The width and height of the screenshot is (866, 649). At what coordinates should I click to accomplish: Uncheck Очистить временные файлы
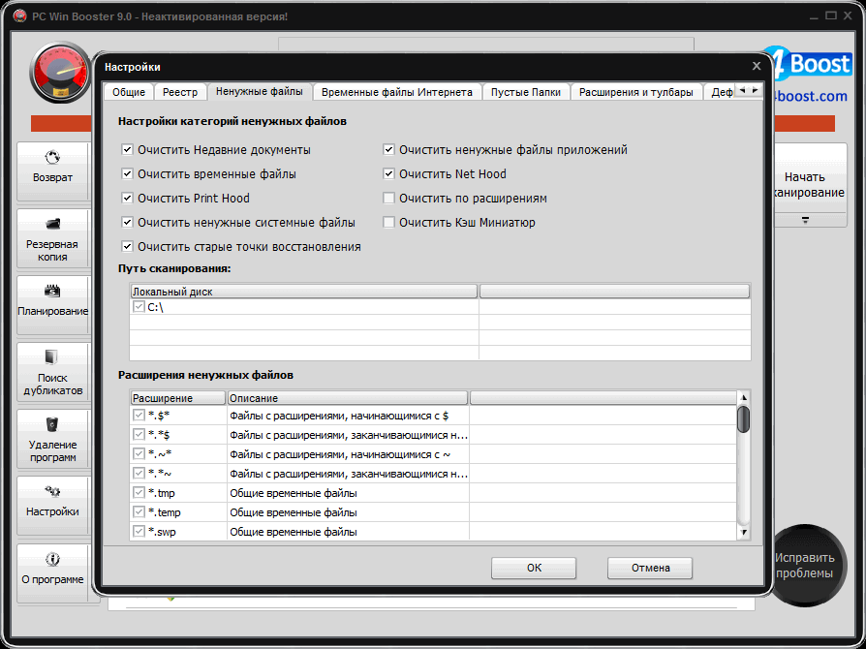point(127,174)
